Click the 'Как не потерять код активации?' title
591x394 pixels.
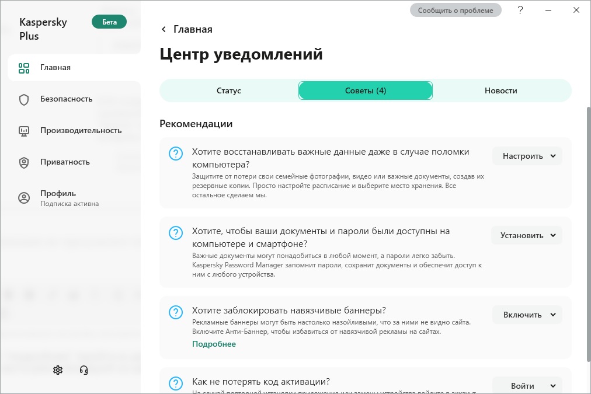point(261,382)
